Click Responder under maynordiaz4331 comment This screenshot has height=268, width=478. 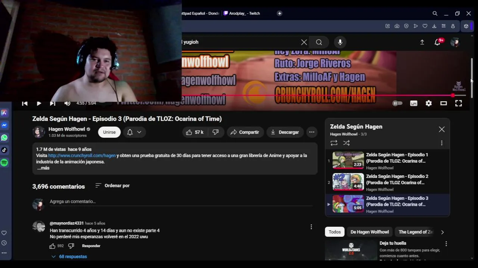pos(91,246)
